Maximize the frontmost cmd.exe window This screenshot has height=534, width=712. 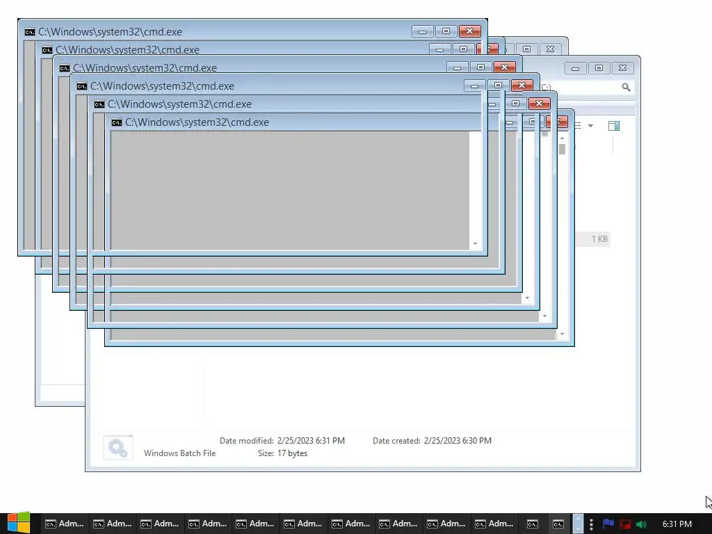pyautogui.click(x=446, y=31)
